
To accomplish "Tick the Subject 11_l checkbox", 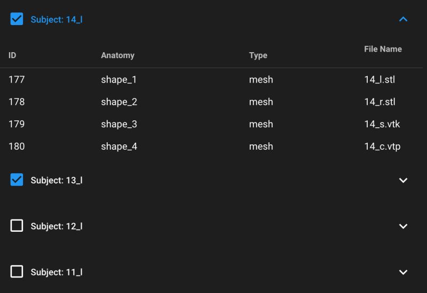I will point(17,272).
